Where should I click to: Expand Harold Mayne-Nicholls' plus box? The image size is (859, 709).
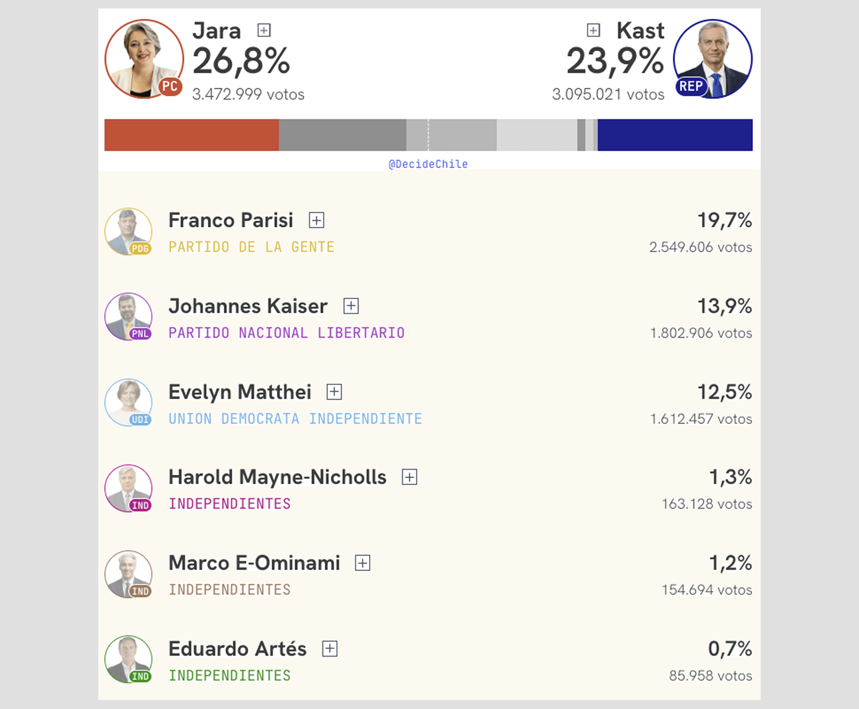pos(409,477)
